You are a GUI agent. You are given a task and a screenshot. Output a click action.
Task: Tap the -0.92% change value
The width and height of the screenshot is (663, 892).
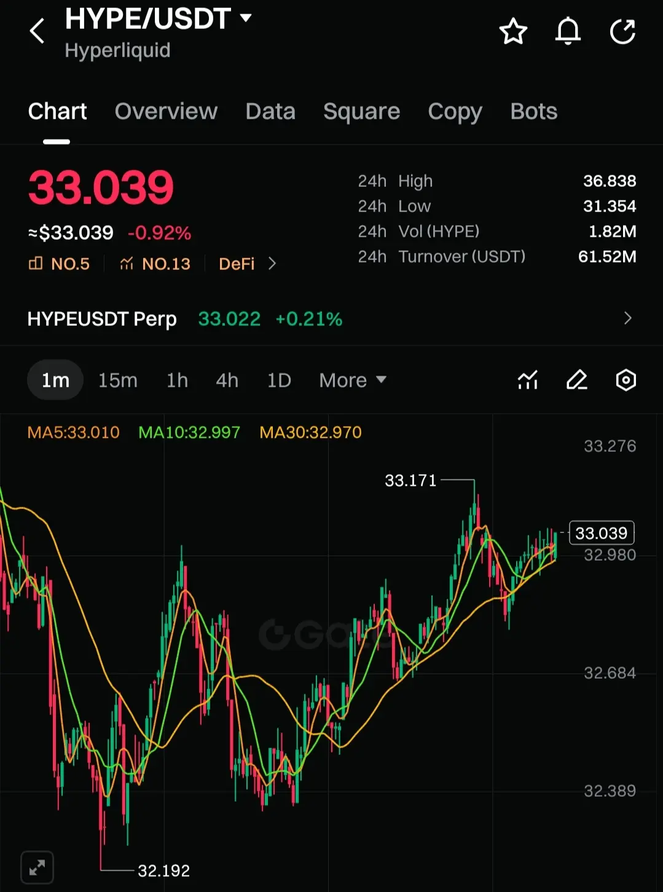pyautogui.click(x=159, y=233)
